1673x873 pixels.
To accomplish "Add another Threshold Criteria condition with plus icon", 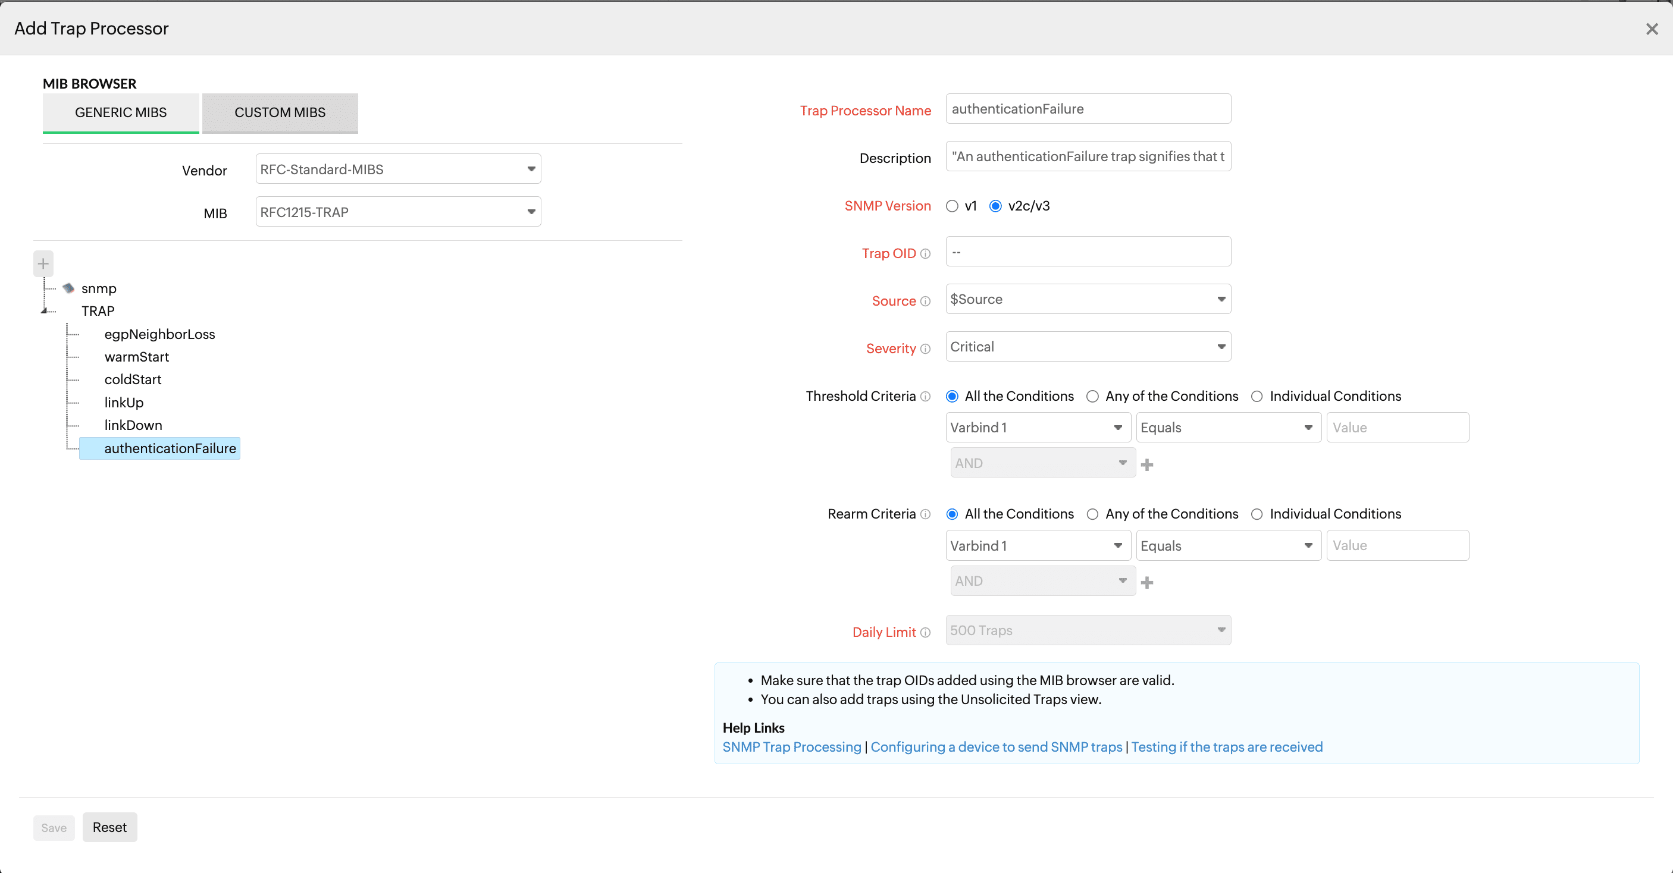I will (1148, 464).
